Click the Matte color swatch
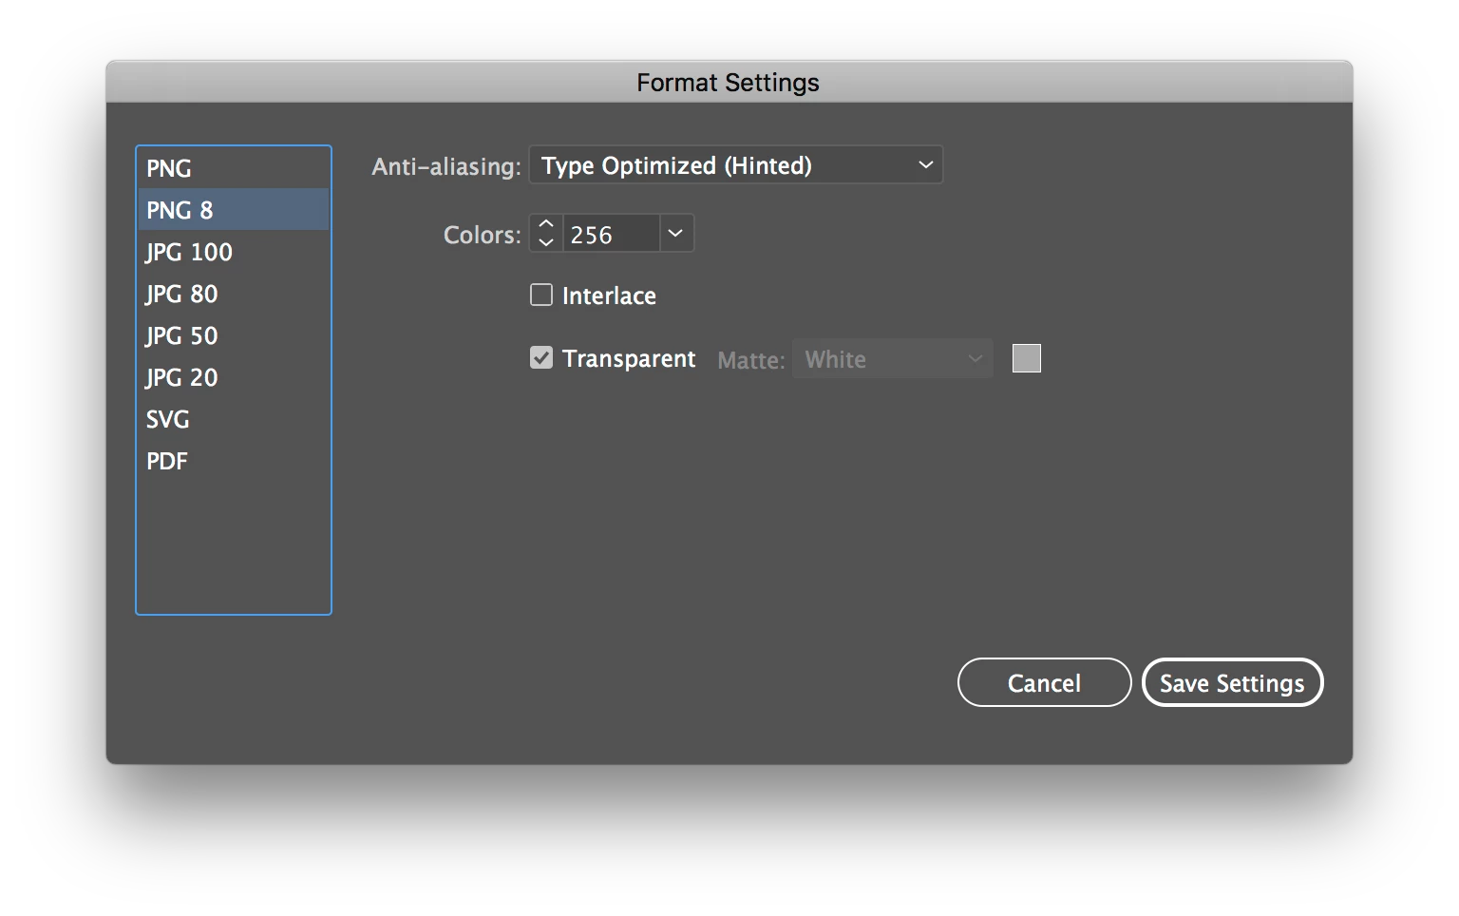 click(x=1027, y=358)
